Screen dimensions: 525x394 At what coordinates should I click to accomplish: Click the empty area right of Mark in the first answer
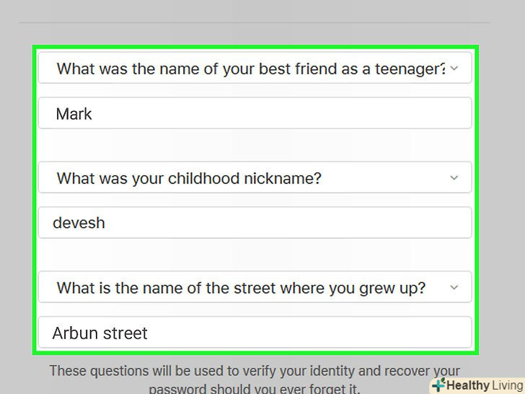click(x=288, y=114)
